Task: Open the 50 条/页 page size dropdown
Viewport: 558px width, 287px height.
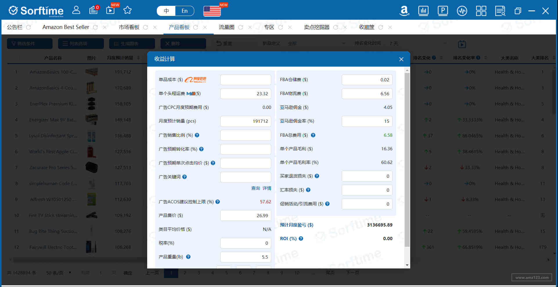Action: [59, 273]
